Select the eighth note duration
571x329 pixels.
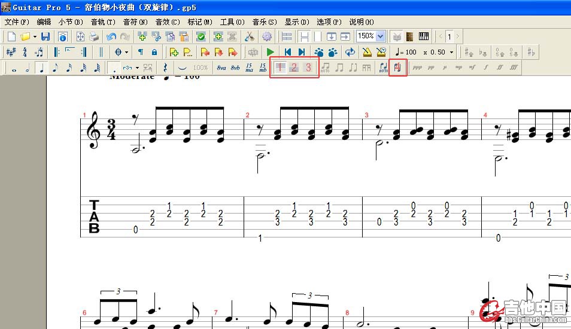55,68
